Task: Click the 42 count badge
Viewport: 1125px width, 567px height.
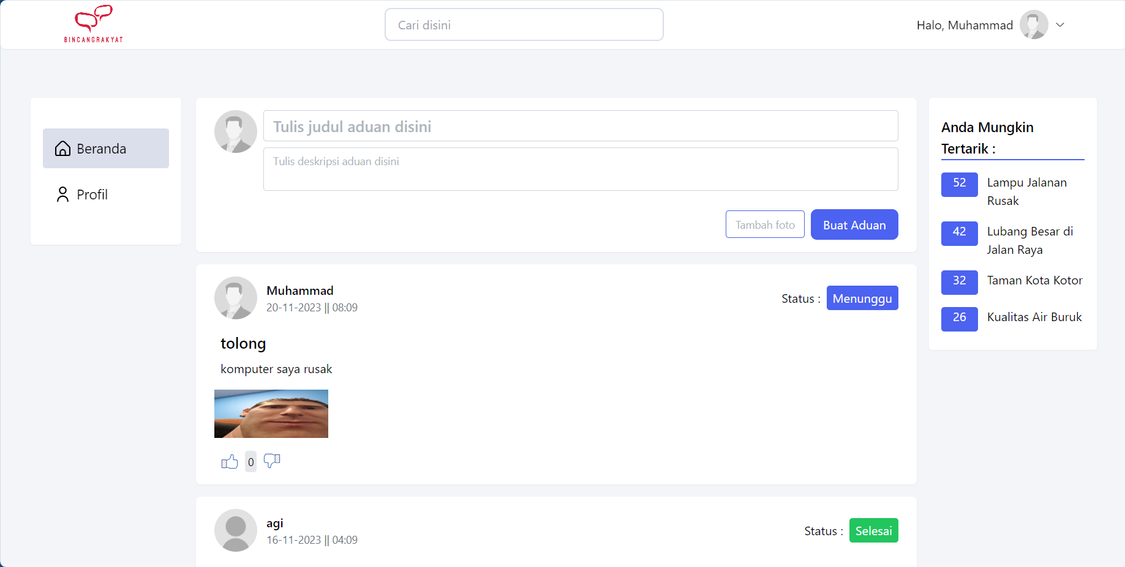Action: [x=960, y=233]
